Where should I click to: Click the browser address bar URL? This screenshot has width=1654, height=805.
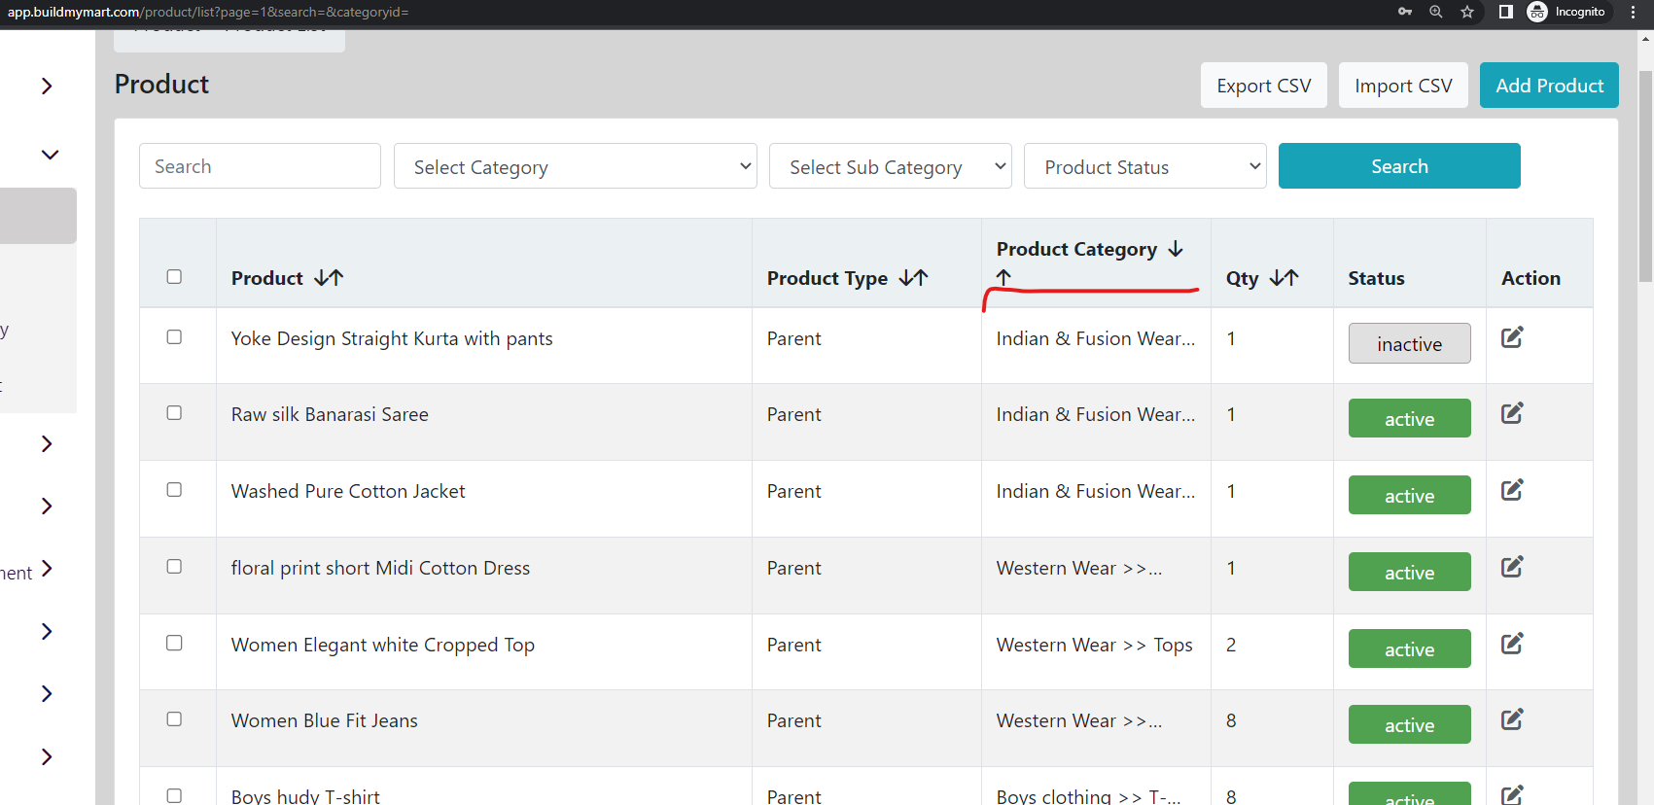(x=208, y=12)
